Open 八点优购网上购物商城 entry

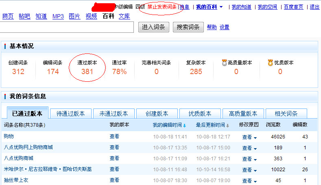coord(28,148)
